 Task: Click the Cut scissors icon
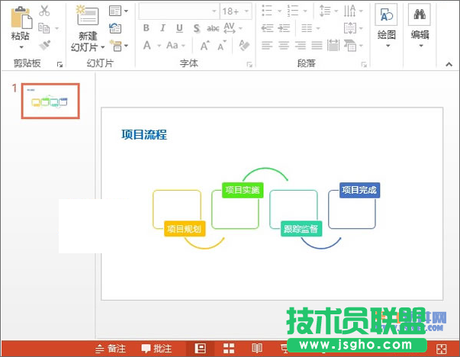(x=44, y=11)
